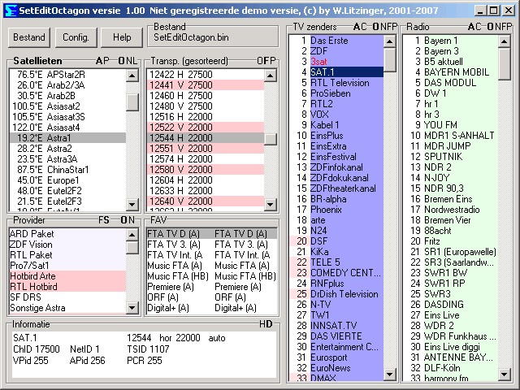This screenshot has height=390, width=520.
Task: Open the Config. menu button
Action: 76,37
